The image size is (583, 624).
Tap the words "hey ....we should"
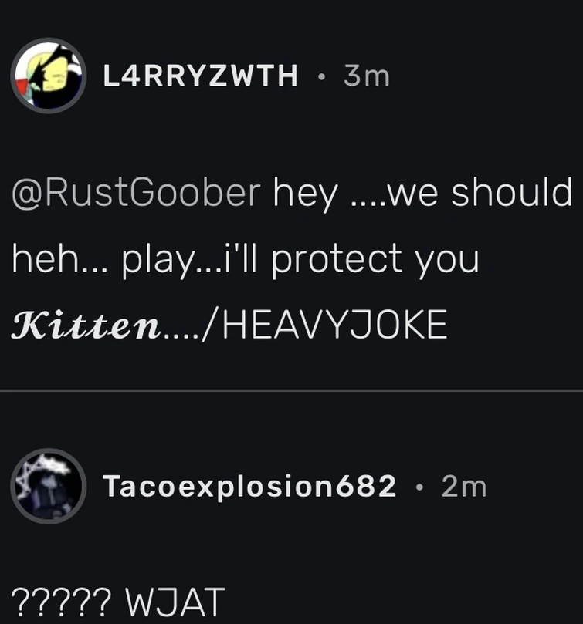[423, 193]
